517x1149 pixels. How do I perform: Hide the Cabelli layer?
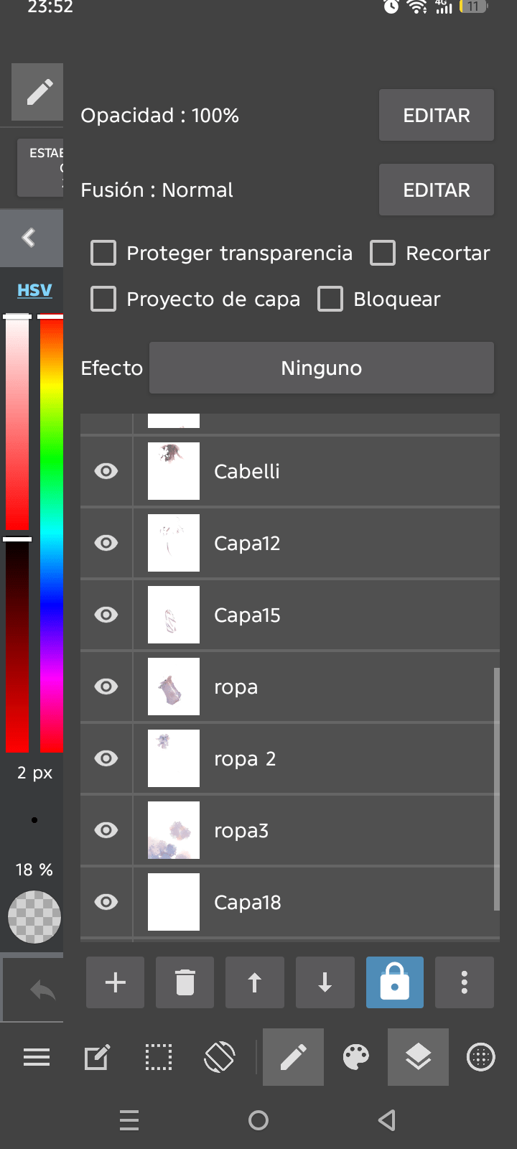(106, 471)
